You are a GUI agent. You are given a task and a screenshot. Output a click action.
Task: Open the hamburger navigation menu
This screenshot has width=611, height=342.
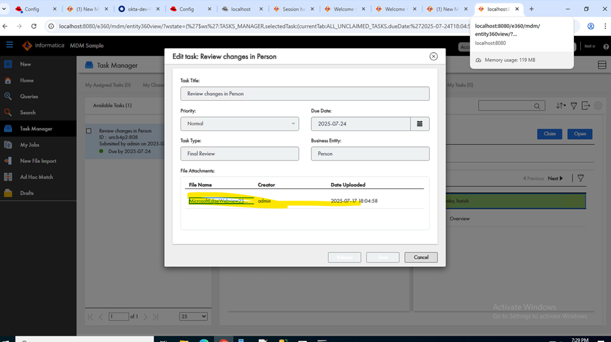(x=9, y=45)
